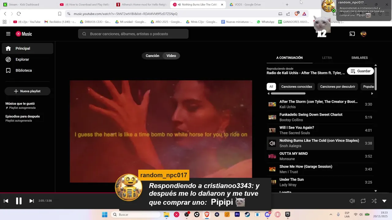Viewport: 392px width, 220px height.
Task: Go to Explorar in the sidebar
Action: pos(28,60)
